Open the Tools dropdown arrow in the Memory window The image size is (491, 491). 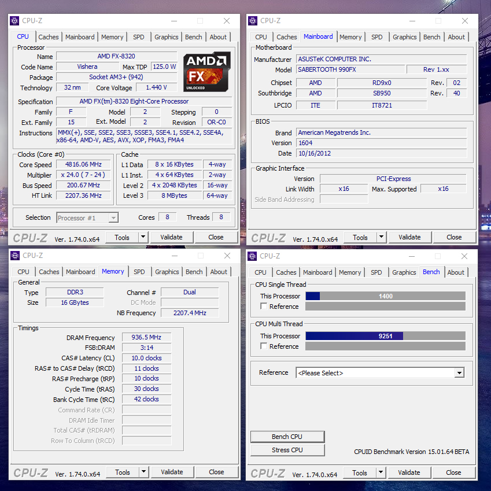(x=144, y=472)
